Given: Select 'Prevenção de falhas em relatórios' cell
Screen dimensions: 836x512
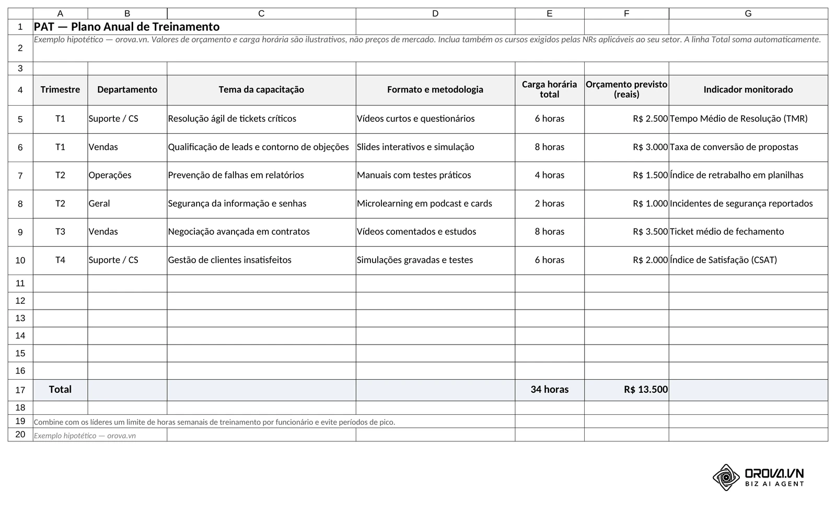Looking at the screenshot, I should (x=261, y=176).
